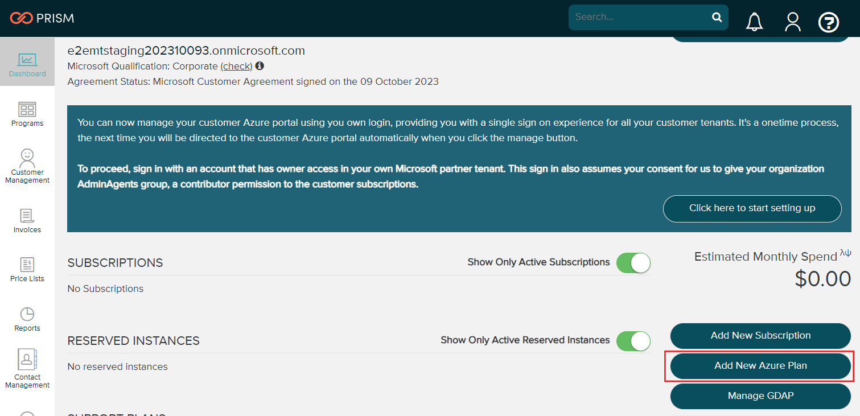Click the notifications bell icon
Image resolution: width=860 pixels, height=416 pixels.
(x=755, y=22)
